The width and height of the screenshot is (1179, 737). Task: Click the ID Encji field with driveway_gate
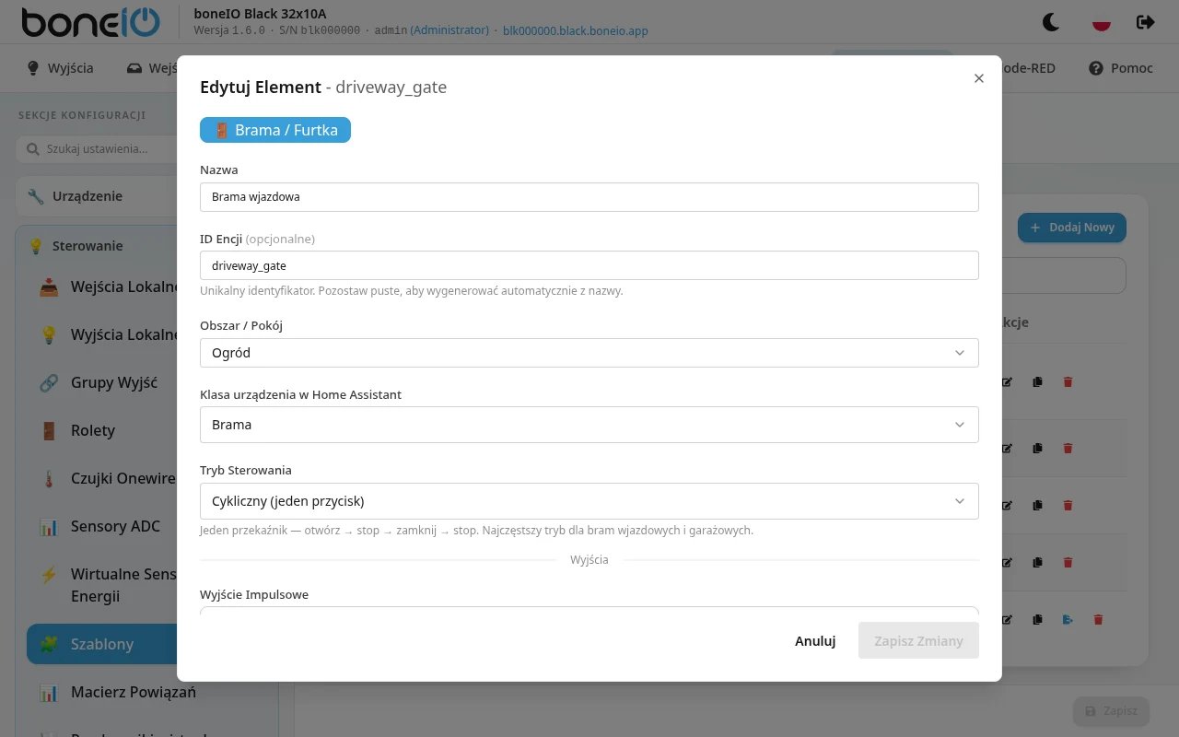click(x=589, y=265)
